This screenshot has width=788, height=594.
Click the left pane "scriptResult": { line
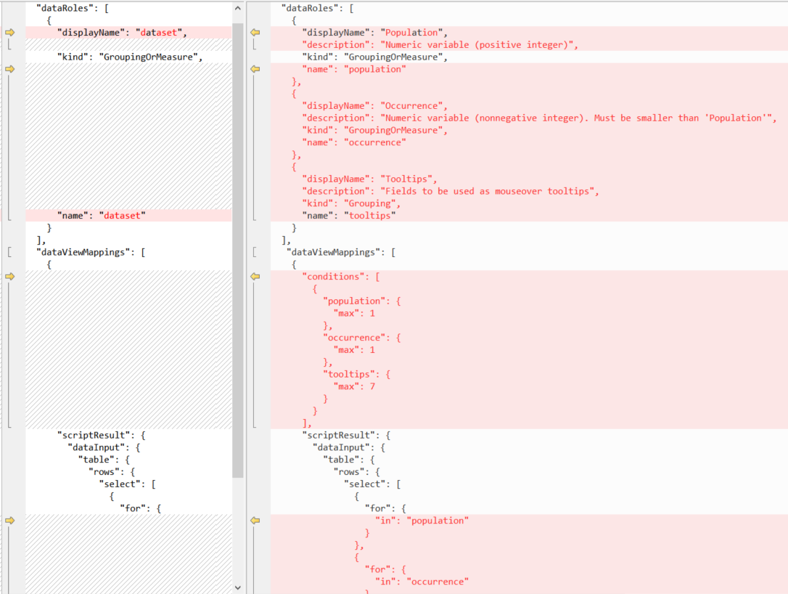click(102, 436)
